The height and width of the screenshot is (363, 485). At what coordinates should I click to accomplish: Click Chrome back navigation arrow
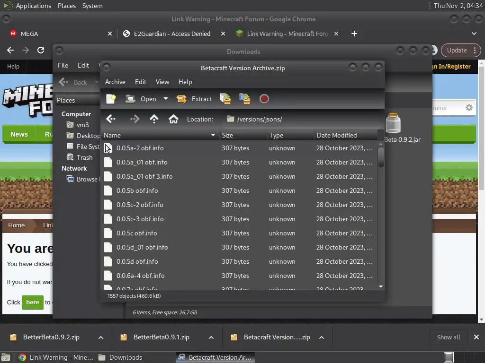(10, 50)
